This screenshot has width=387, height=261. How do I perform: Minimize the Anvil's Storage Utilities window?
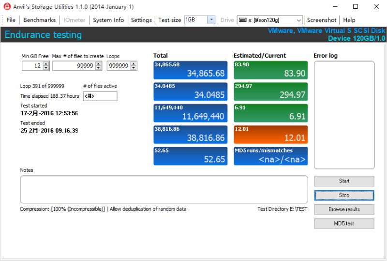pyautogui.click(x=335, y=7)
